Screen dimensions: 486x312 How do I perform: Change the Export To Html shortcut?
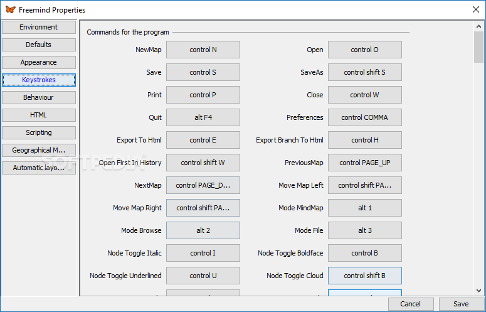[x=203, y=140]
